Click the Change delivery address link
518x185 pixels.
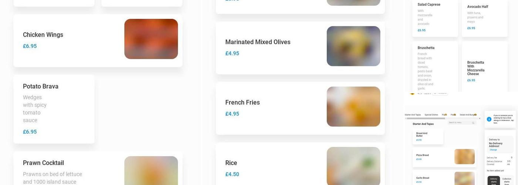493,150
